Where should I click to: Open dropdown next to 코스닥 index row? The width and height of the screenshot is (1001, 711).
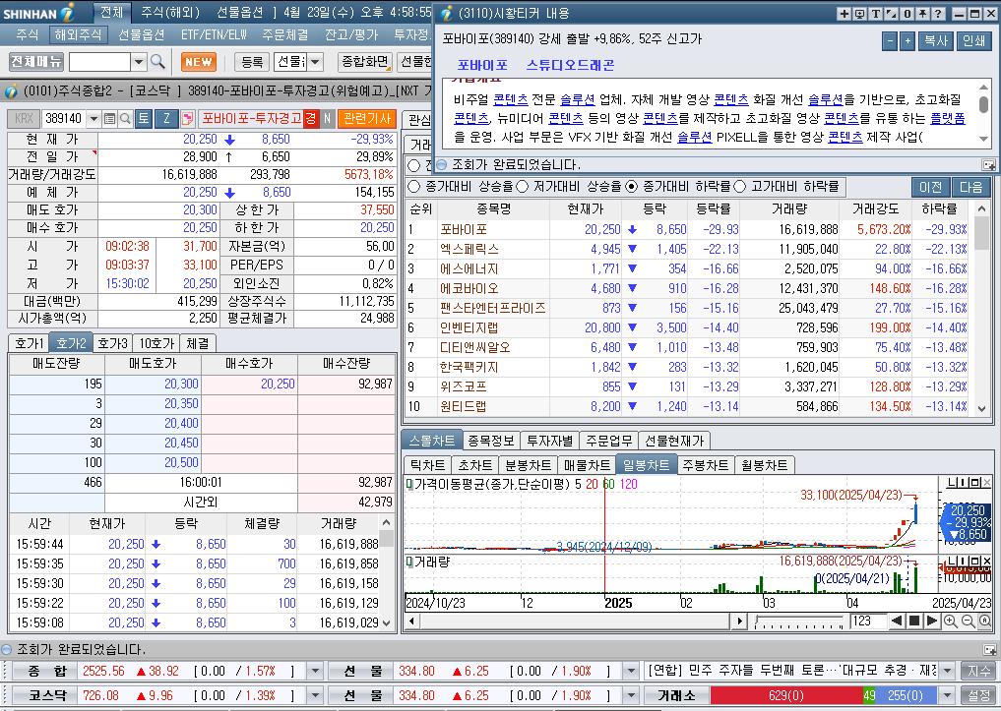coord(315,695)
